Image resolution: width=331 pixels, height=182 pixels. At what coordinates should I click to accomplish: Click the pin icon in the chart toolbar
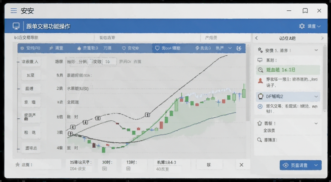pyautogui.click(x=51, y=48)
